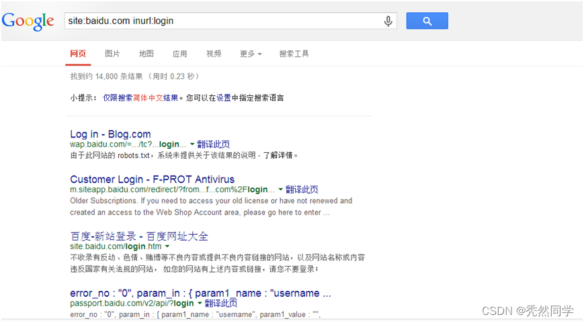Open the Log in - Blog.com result
The height and width of the screenshot is (323, 584).
(110, 134)
